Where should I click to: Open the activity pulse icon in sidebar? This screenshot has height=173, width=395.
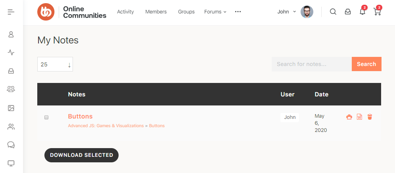tap(11, 53)
